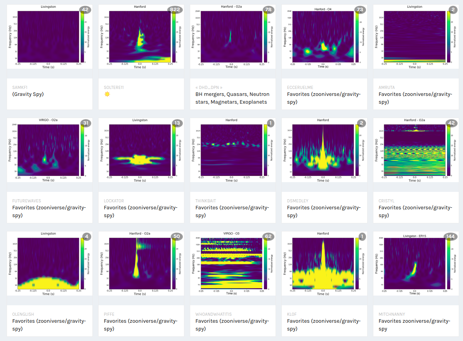Viewport: 463px width, 341px height.
Task: Click the 78 count badge on Hanford - O2a
Action: click(268, 10)
